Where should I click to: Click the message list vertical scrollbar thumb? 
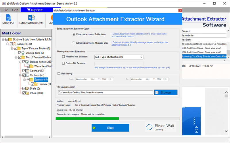click(x=228, y=52)
